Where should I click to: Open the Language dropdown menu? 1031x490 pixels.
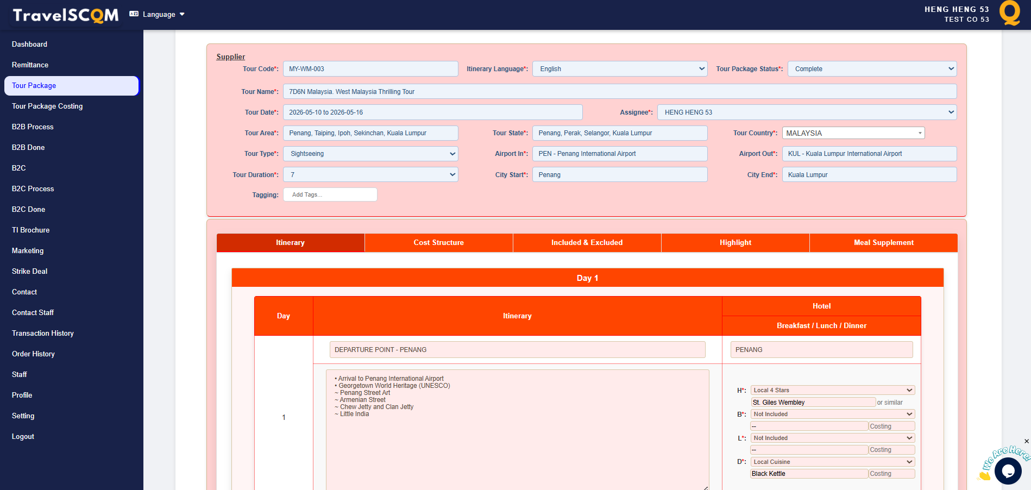pos(158,15)
